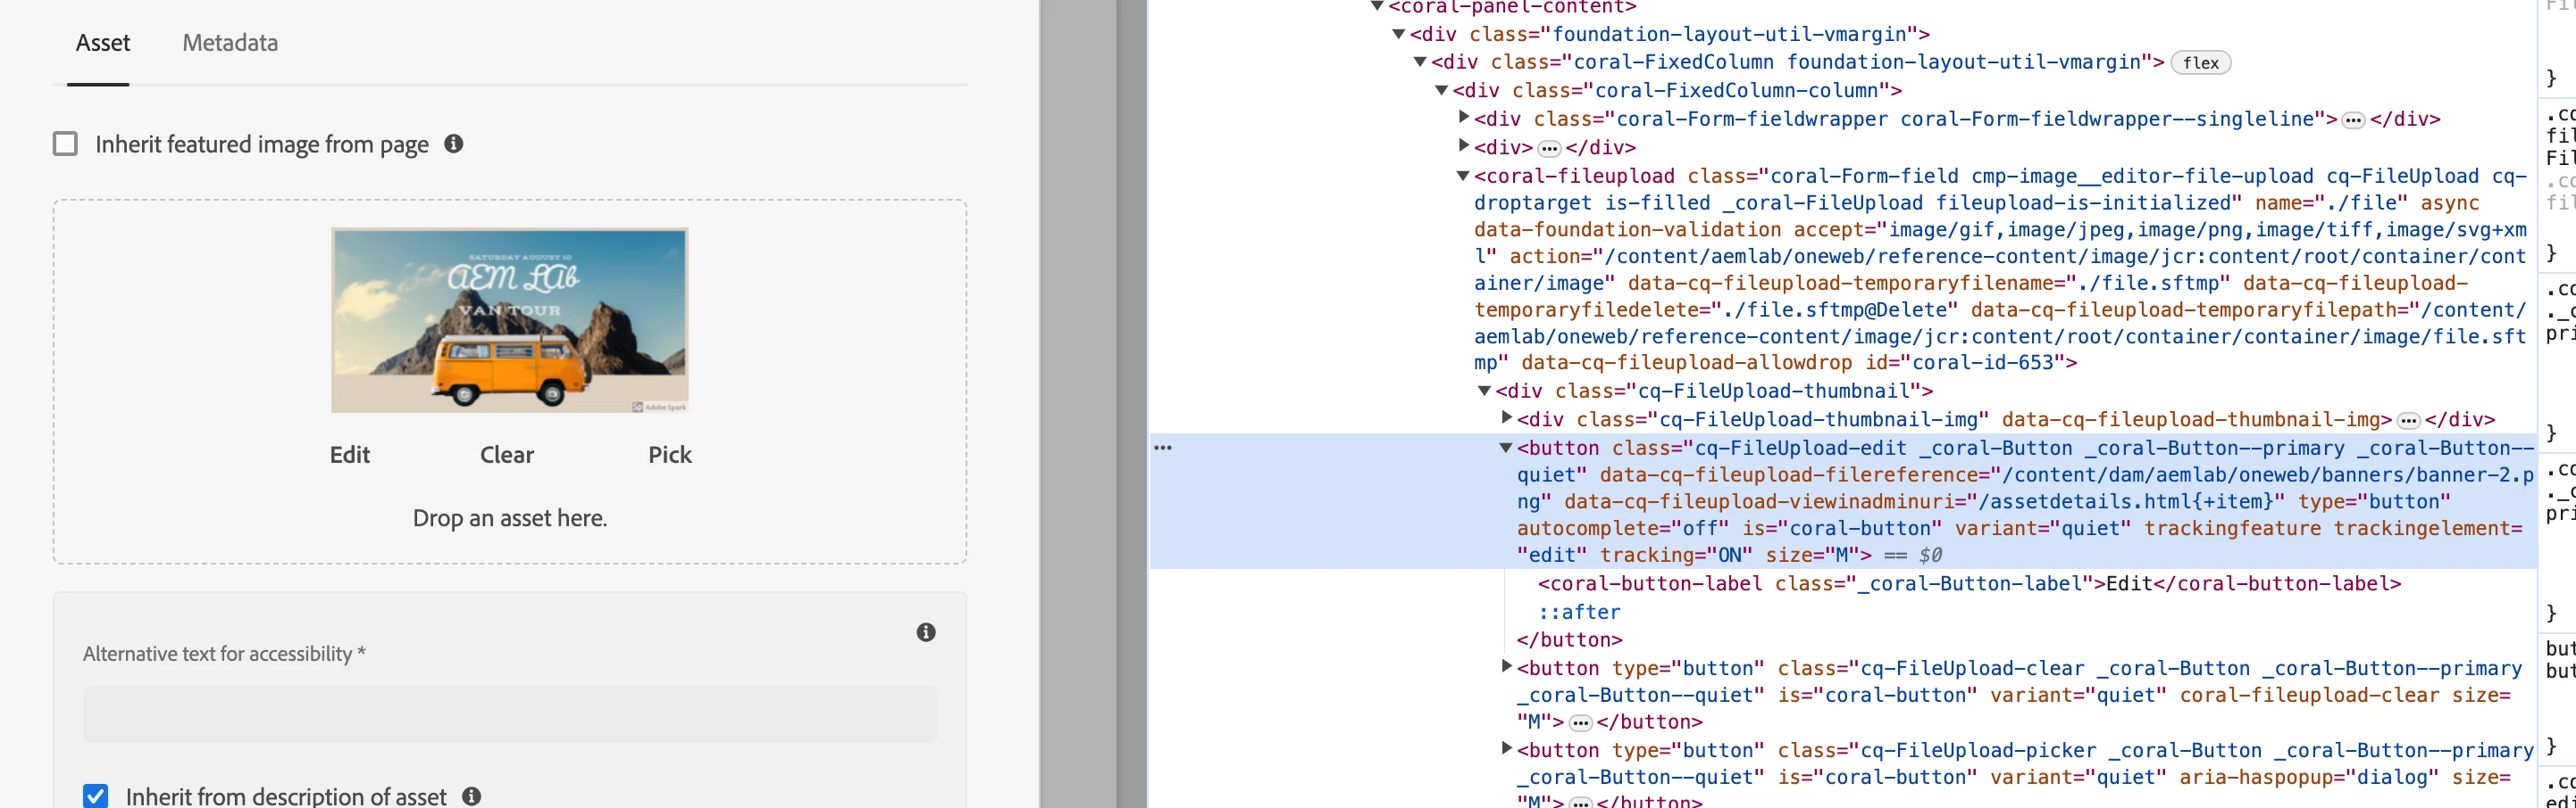Collapse coral-FixedColumn-column div node
This screenshot has width=2576, height=808.
click(1442, 90)
